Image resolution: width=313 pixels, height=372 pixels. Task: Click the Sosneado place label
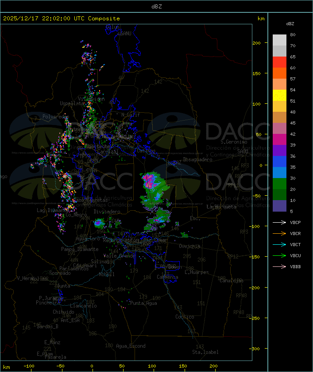(60, 273)
